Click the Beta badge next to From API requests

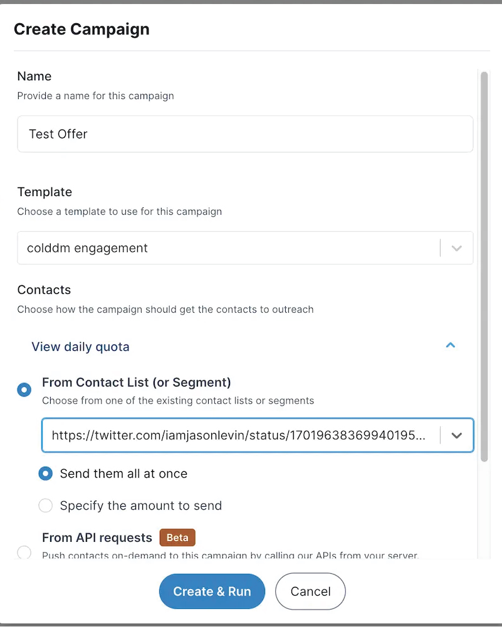point(177,538)
